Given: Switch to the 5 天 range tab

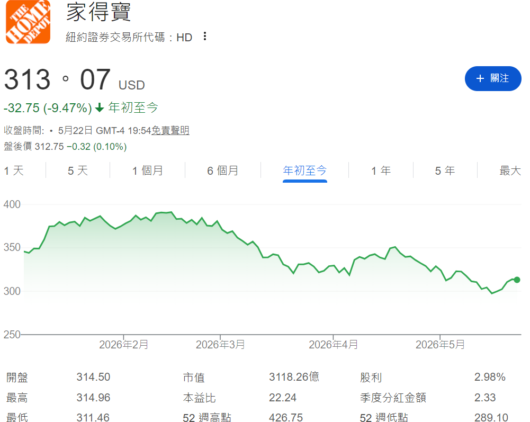Looking at the screenshot, I should coord(78,171).
